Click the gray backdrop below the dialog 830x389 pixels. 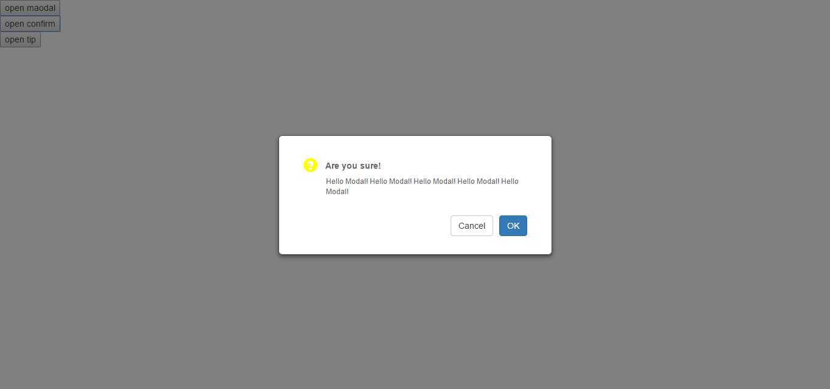click(x=415, y=322)
